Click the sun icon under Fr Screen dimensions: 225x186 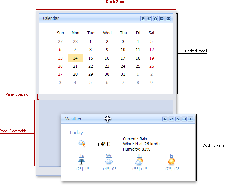172,161
